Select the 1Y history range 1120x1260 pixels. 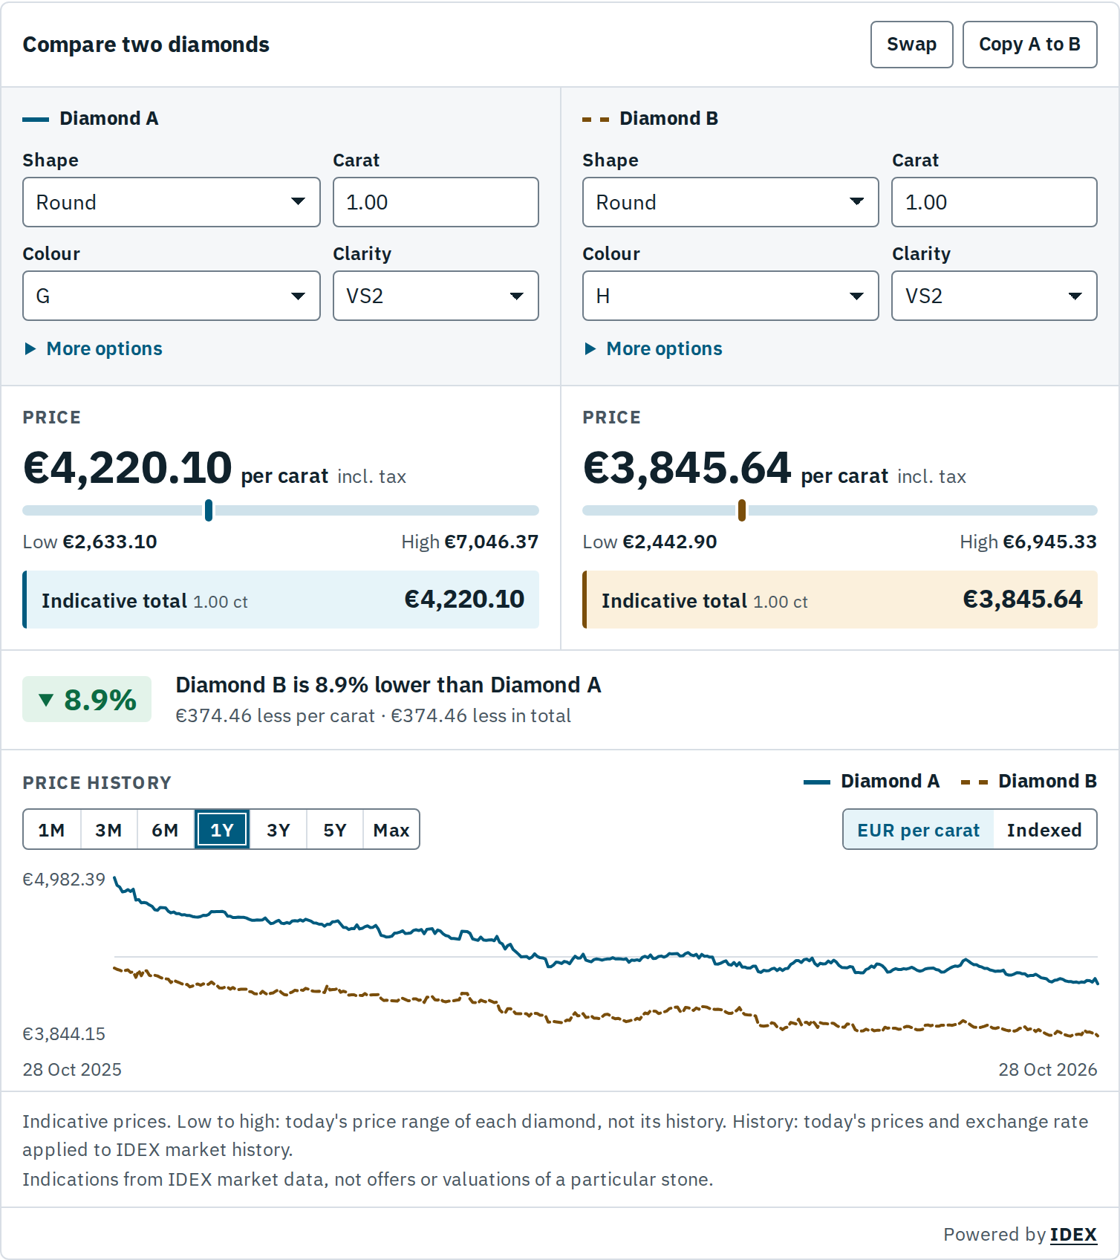click(222, 830)
